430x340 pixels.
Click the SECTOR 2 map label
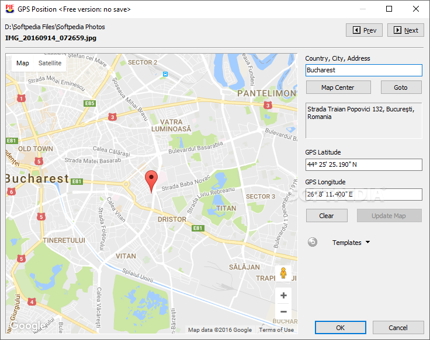[x=143, y=62]
